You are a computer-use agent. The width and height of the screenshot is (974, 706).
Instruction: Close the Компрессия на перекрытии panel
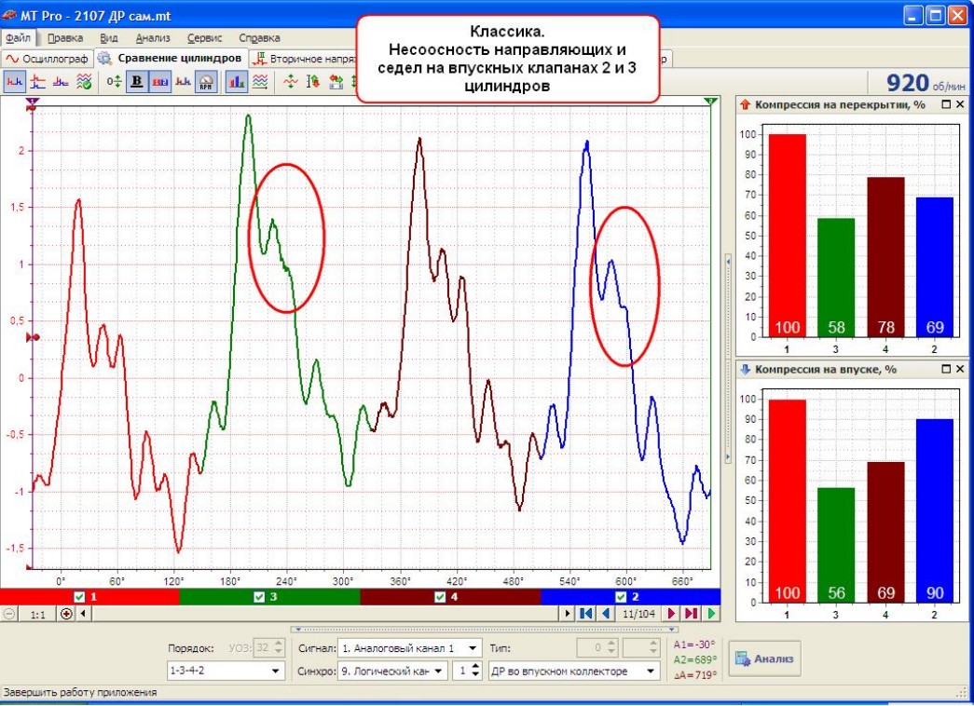pos(960,104)
